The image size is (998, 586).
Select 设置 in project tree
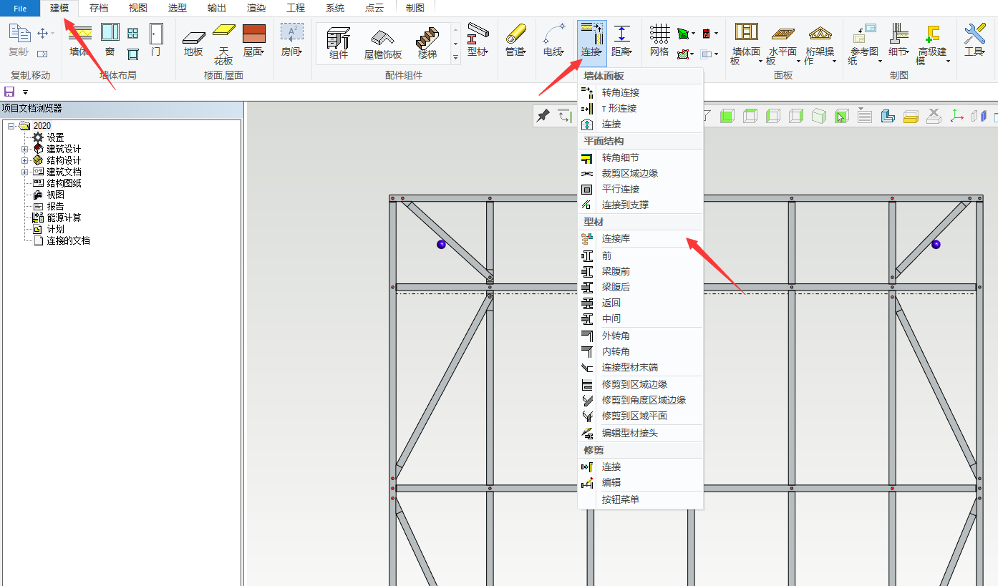[x=56, y=137]
